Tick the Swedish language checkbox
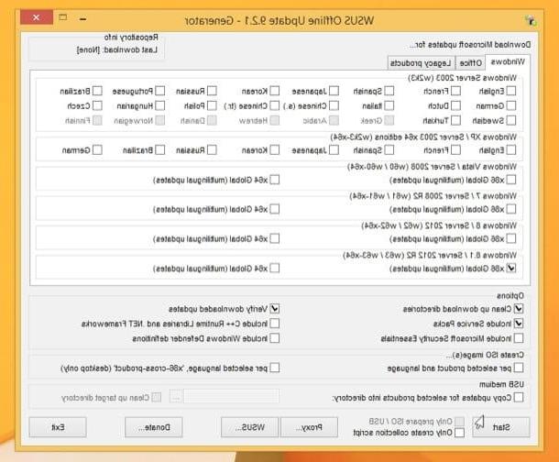 point(510,120)
